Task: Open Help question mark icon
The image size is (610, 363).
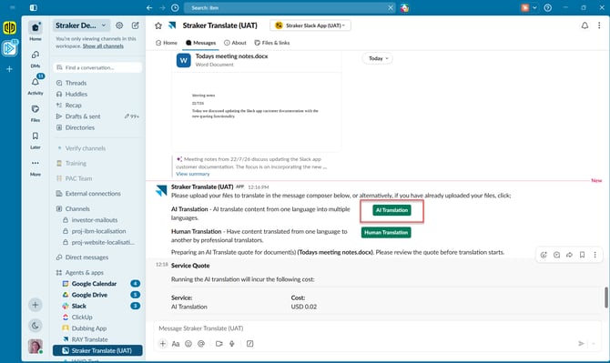Action: [x=548, y=8]
